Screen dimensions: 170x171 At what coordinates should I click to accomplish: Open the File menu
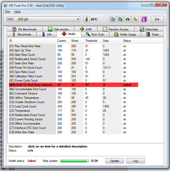click(x=8, y=12)
